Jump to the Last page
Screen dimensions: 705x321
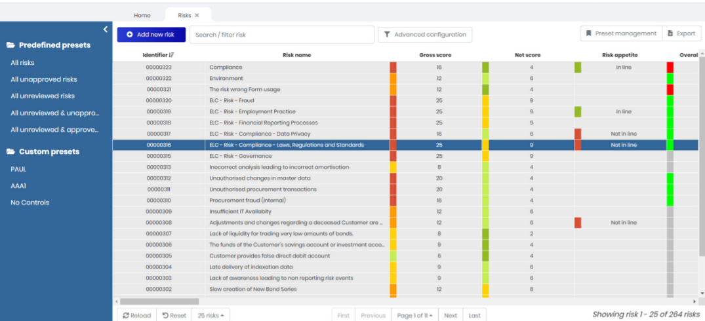(474, 315)
